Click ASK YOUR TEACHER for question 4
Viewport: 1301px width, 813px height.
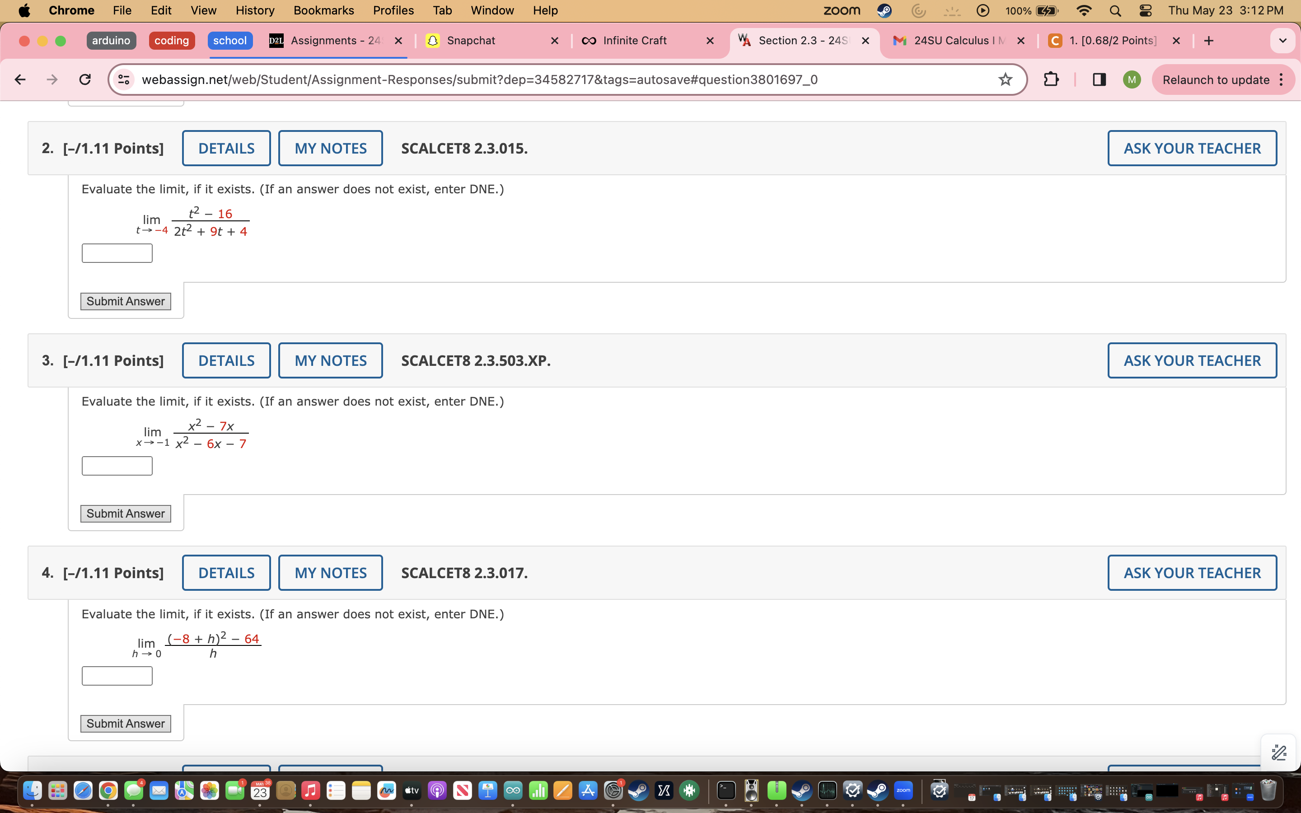[x=1192, y=573]
